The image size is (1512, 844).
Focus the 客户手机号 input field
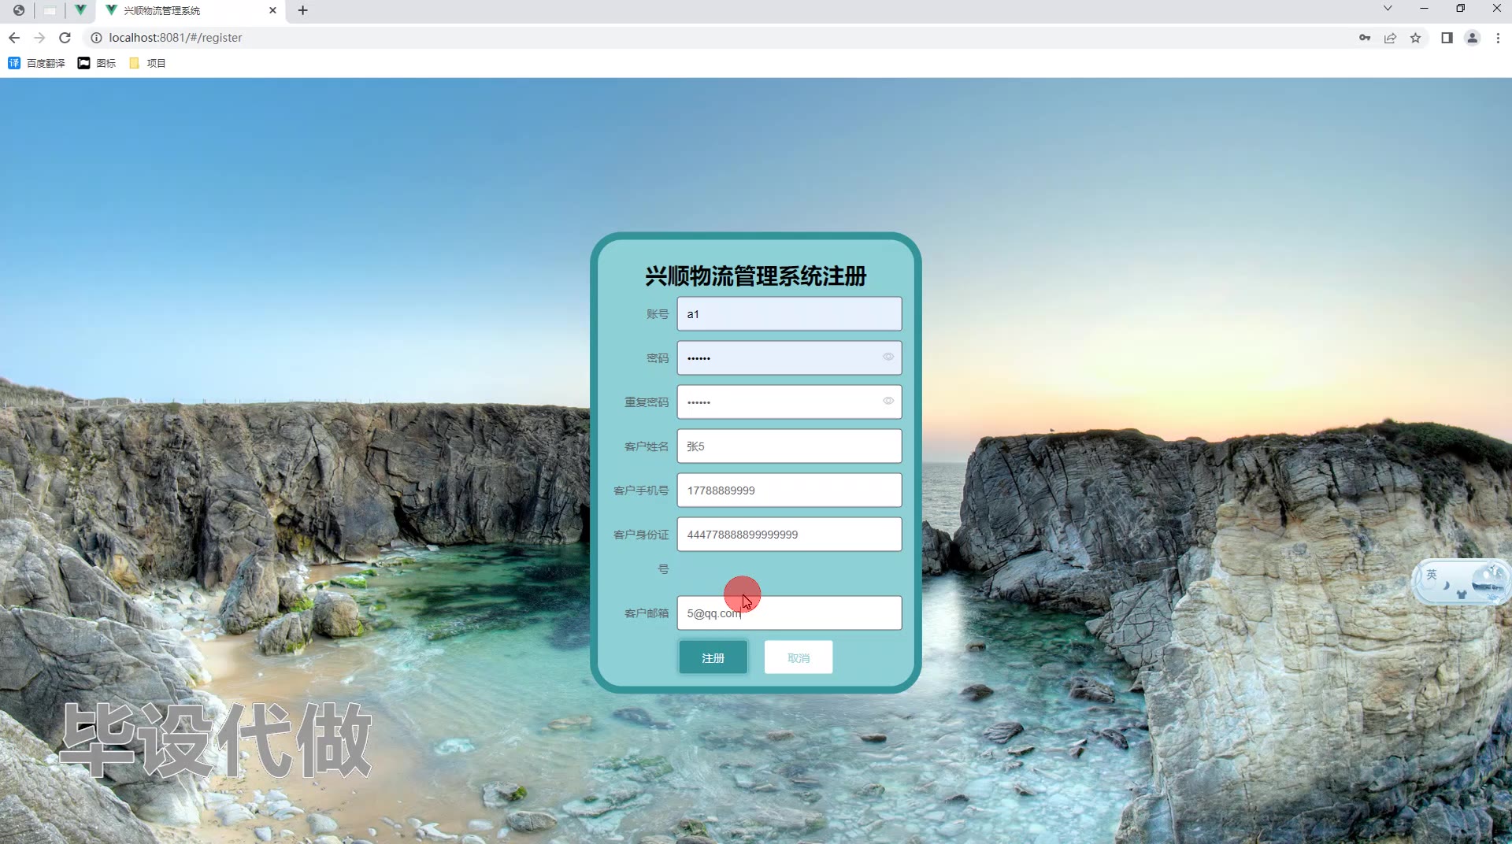pyautogui.click(x=789, y=490)
